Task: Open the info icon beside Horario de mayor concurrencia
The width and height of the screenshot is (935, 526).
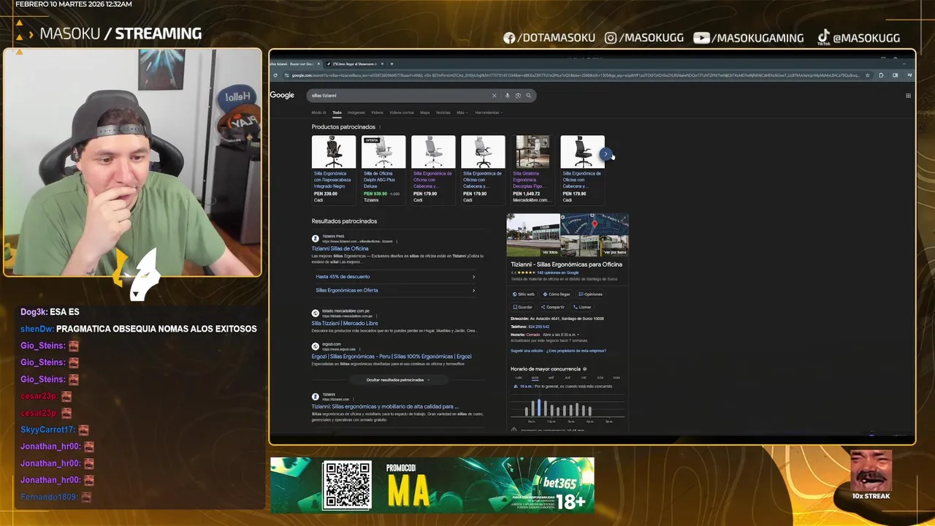Action: point(584,369)
